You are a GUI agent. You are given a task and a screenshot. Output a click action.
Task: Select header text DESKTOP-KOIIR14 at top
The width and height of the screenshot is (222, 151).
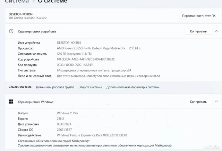[x=21, y=14]
